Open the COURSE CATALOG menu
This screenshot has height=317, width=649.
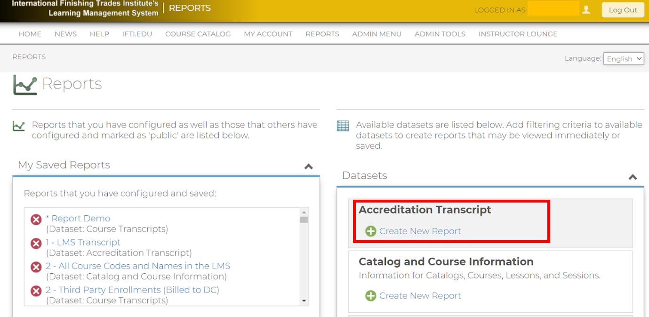198,34
